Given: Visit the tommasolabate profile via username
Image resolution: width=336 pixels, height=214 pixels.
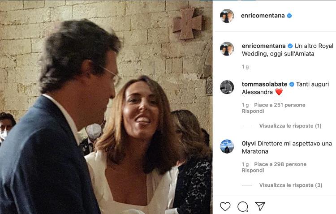Looking at the screenshot, I should pos(265,84).
